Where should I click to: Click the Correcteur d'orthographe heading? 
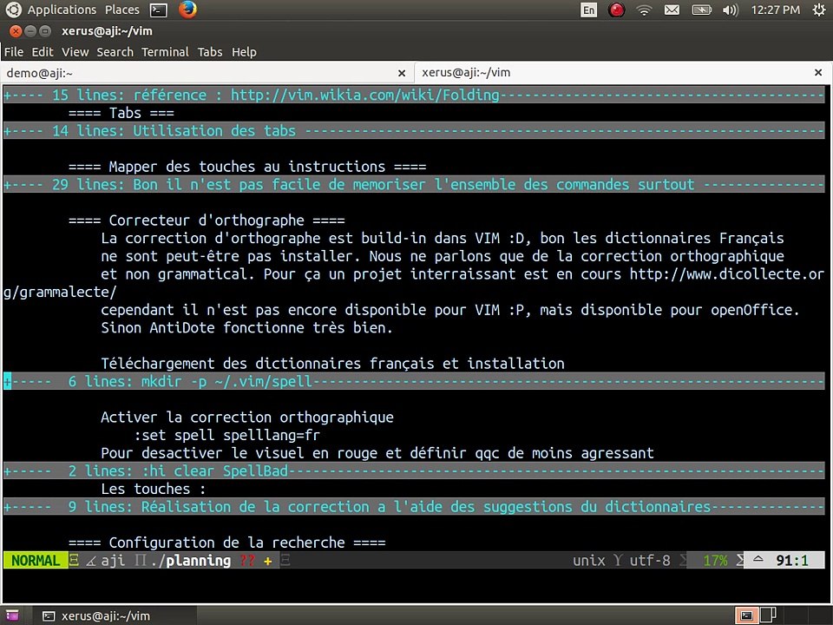coord(207,220)
